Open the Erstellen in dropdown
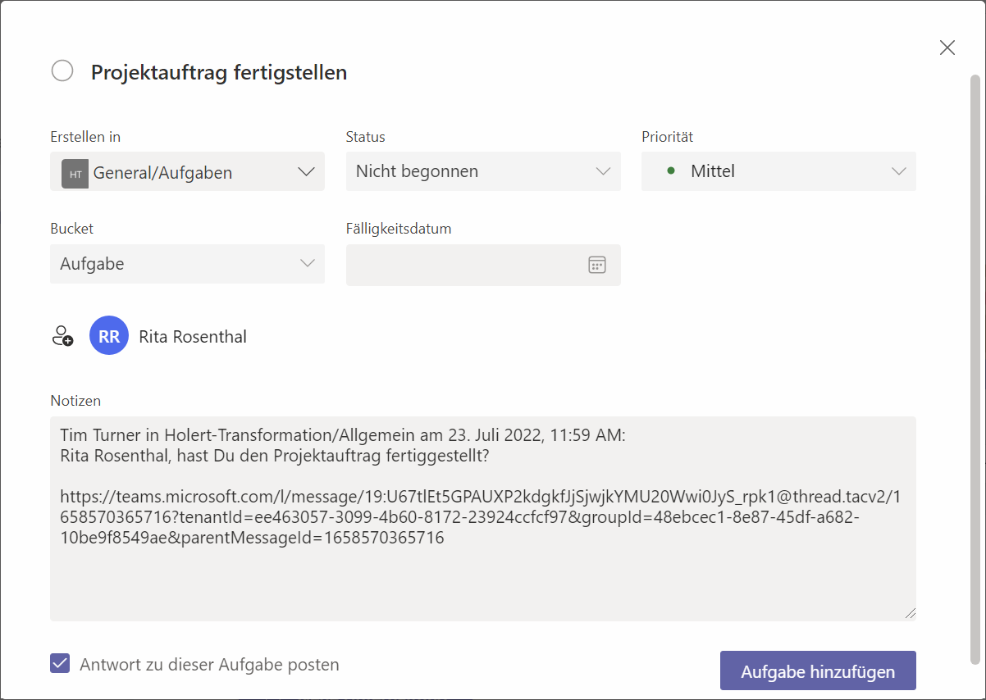The image size is (986, 700). coord(187,172)
